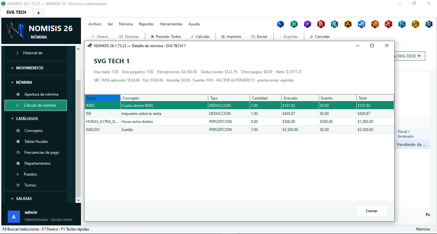Click the Cerrar button
437x234 pixels.
pos(371,211)
